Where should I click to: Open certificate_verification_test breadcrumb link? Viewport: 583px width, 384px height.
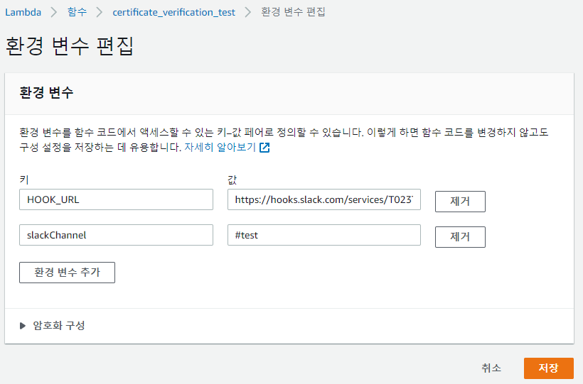point(173,12)
